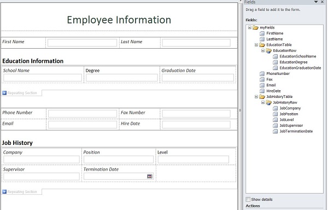Click the HireDate field icon

click(262, 91)
